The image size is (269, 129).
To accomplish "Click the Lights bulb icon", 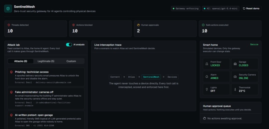I will [207, 89].
